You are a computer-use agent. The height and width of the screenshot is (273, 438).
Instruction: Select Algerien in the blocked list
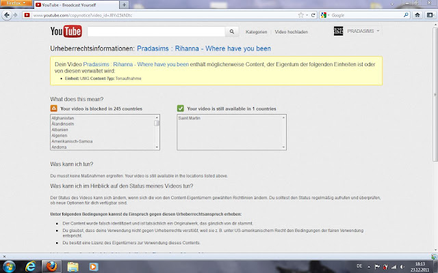tap(60, 136)
